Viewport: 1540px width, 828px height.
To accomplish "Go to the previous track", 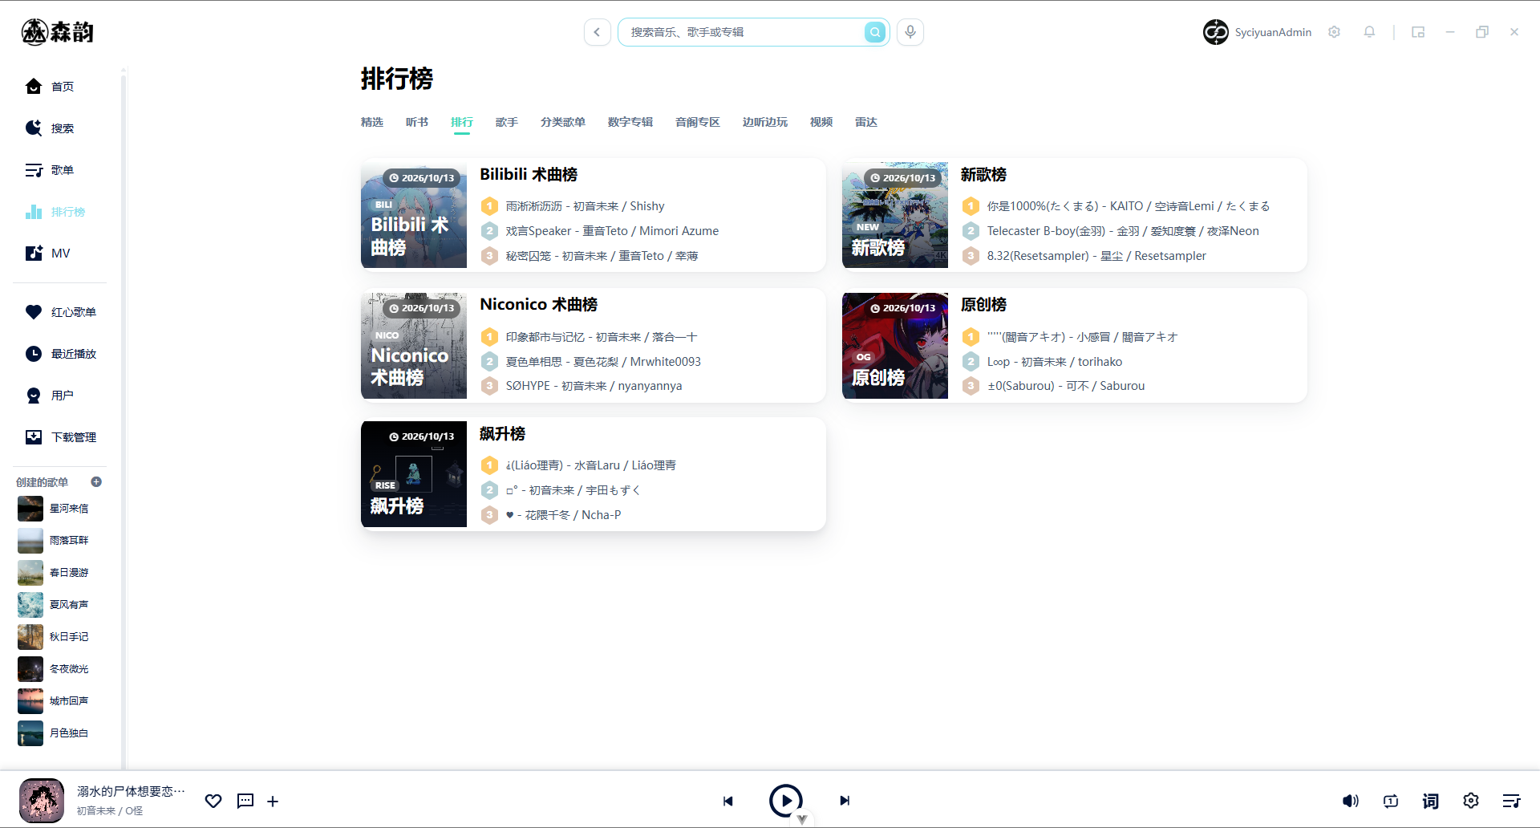I will 727,801.
